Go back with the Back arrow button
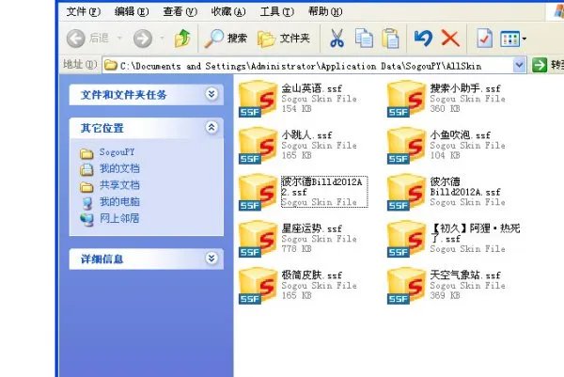The height and width of the screenshot is (377, 564). pos(75,39)
